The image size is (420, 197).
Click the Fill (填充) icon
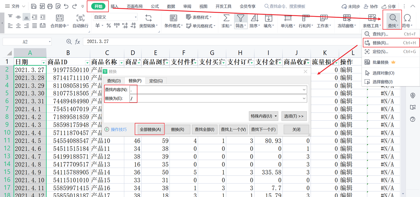pos(268,18)
